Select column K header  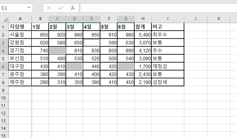pyautogui.click(x=219, y=19)
